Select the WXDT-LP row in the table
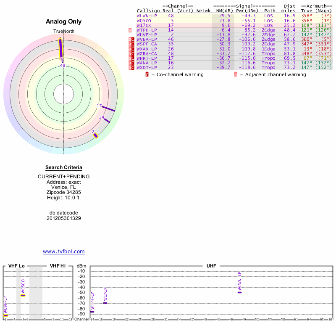Screen dimensions: 336x323 (234, 68)
